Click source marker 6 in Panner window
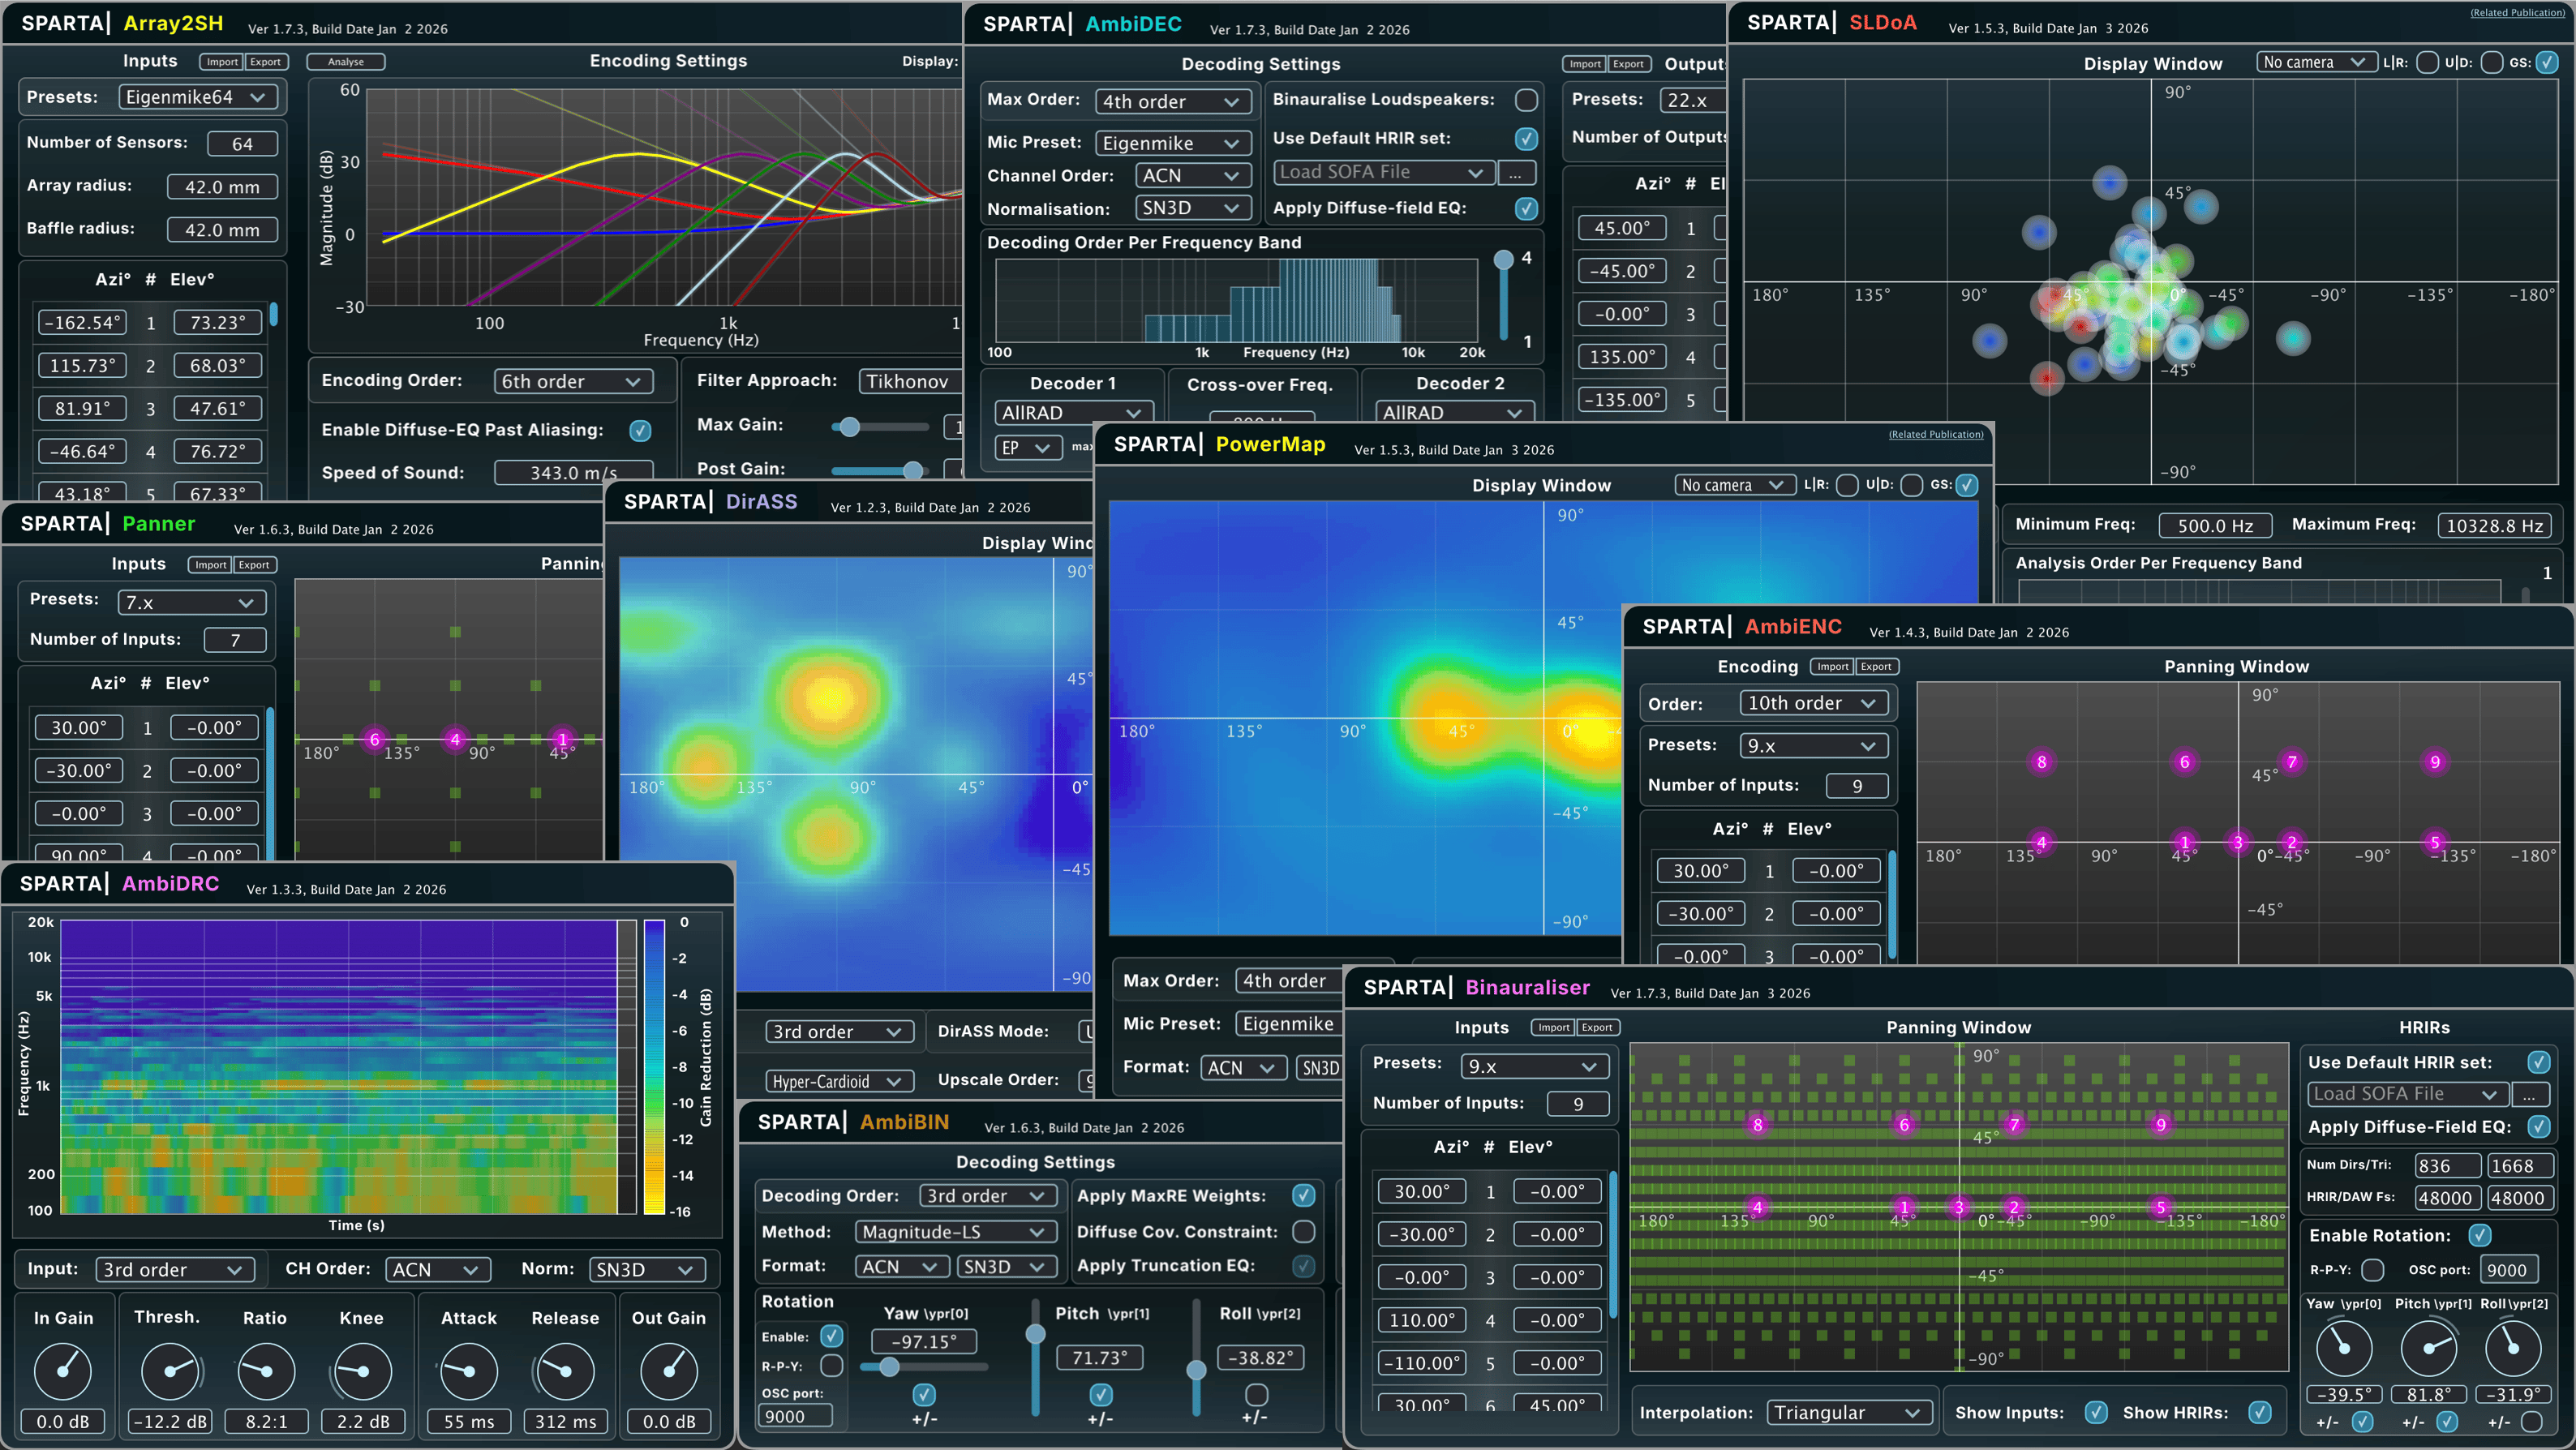This screenshot has width=2576, height=1450. (374, 740)
